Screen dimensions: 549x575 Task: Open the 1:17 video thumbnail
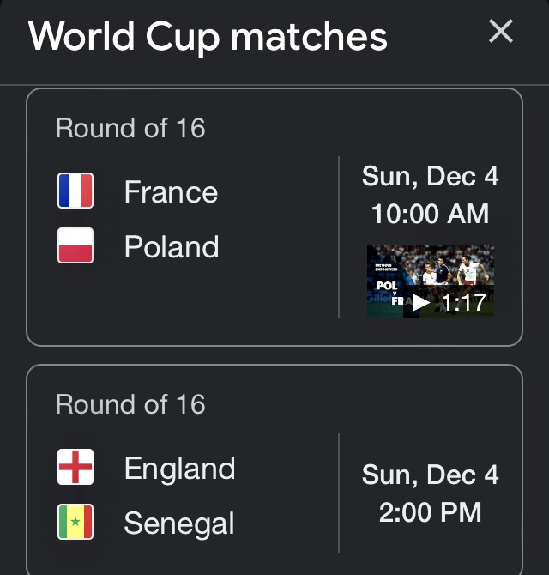431,281
